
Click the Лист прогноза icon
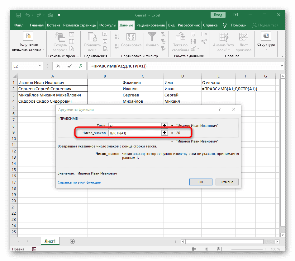point(243,40)
